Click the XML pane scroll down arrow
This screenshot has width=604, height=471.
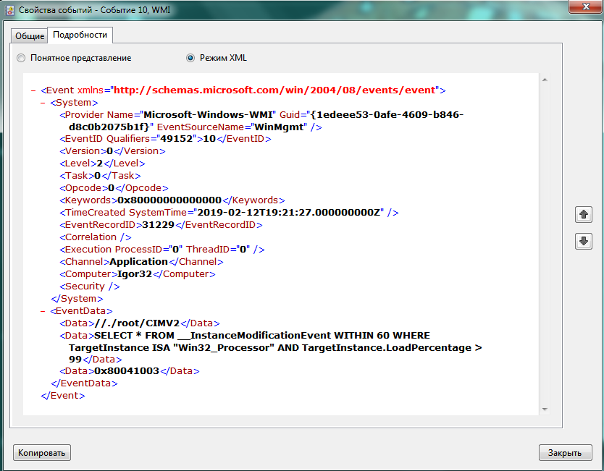click(545, 409)
